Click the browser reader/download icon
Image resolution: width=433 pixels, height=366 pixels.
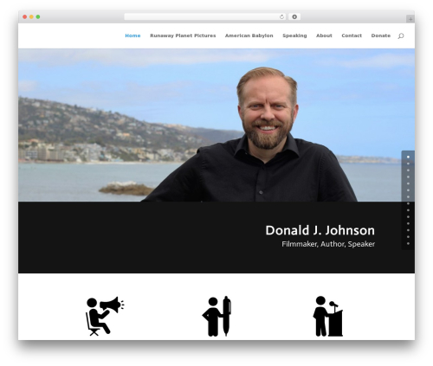pos(294,17)
